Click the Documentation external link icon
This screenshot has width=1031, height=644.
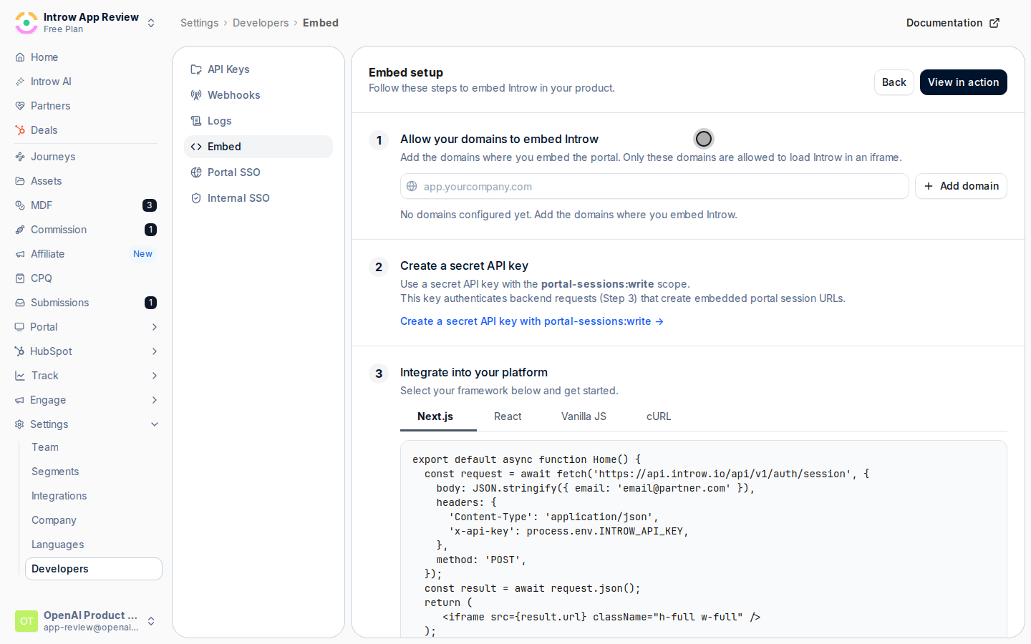[994, 23]
